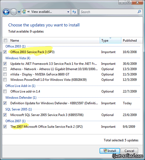Uncheck the .NET Framework 3.5 update
Screen dimensions: 145x160
click(x=5, y=64)
